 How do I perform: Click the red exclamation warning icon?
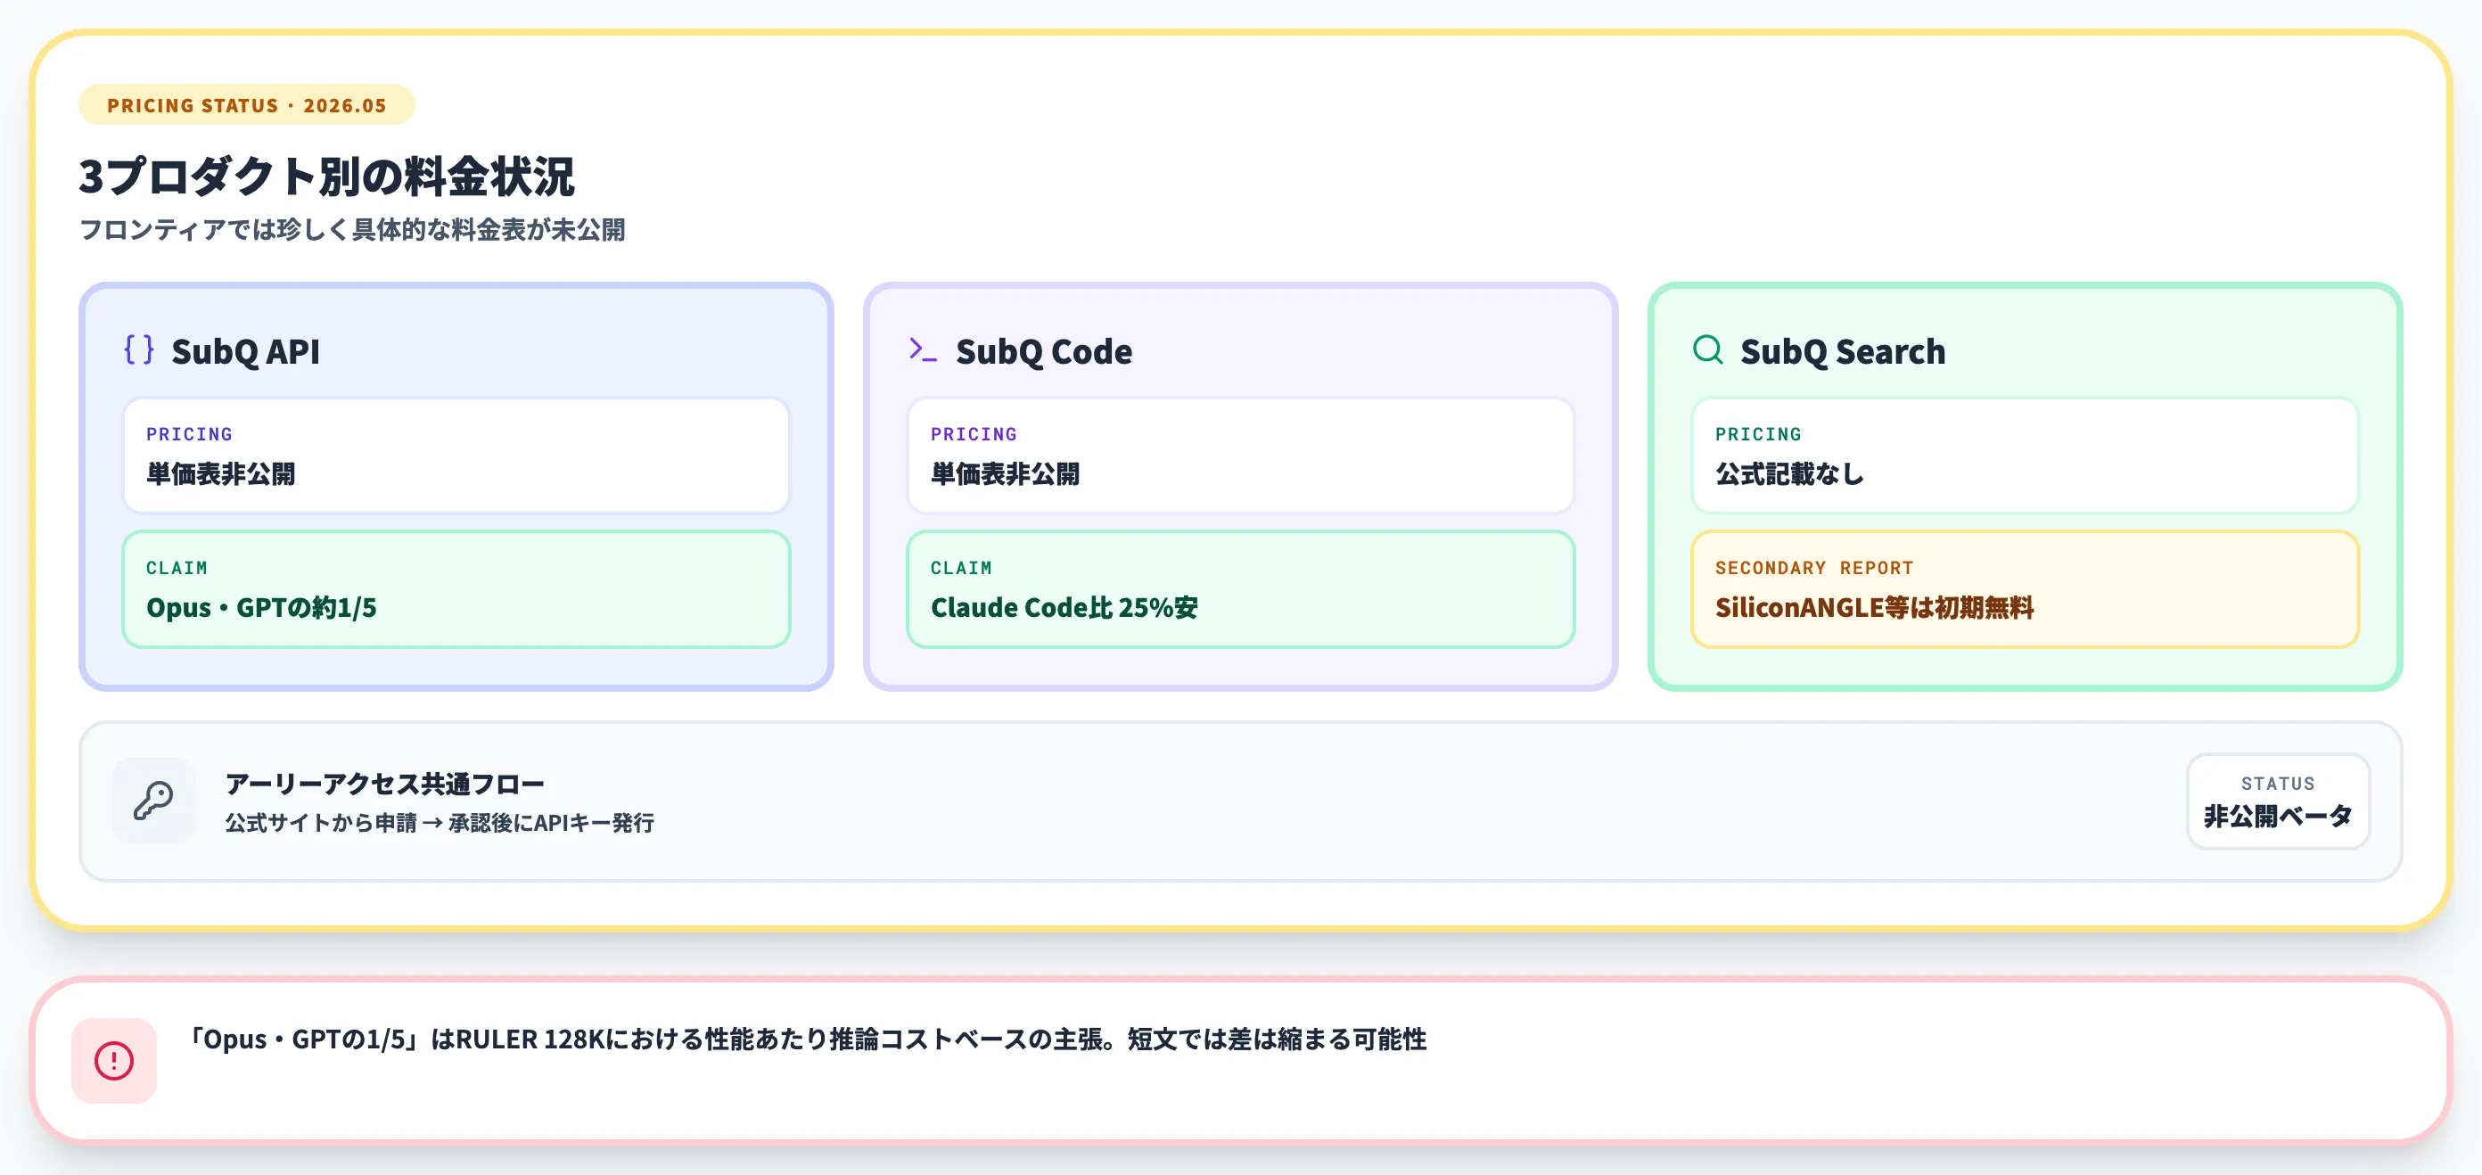114,1060
